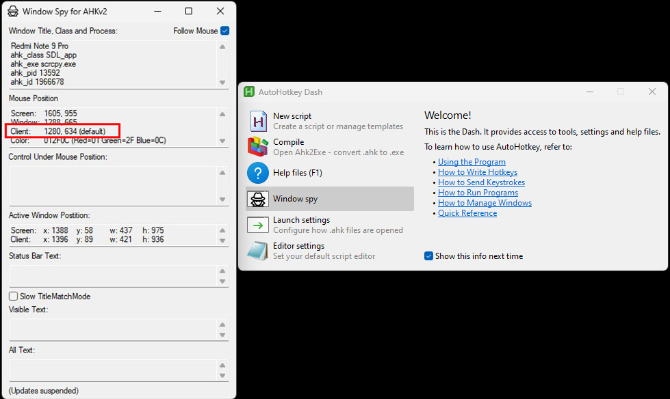Minimize the Window Spy for AHKv2 window
The image size is (670, 399).
(157, 11)
